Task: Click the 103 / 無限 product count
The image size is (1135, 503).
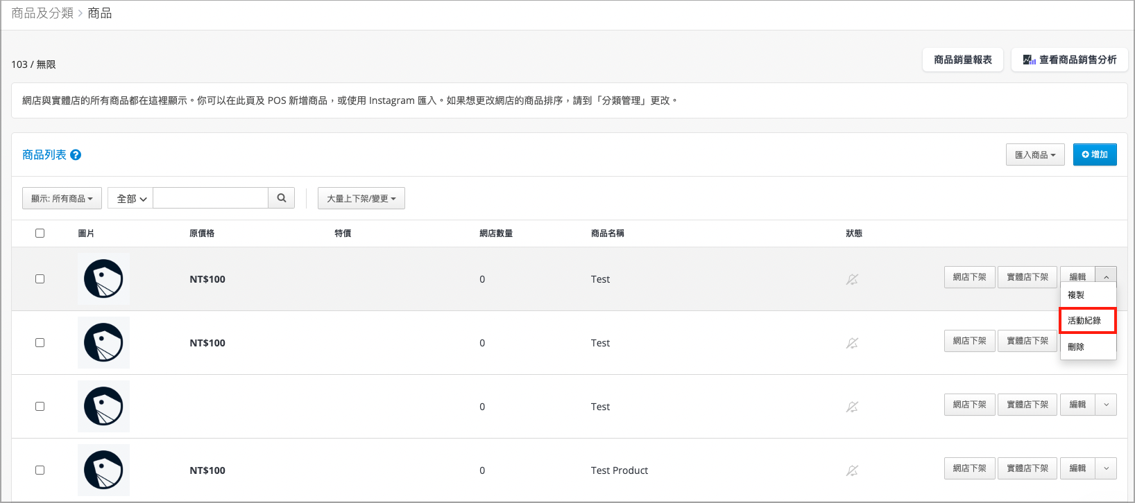Action: click(x=33, y=64)
